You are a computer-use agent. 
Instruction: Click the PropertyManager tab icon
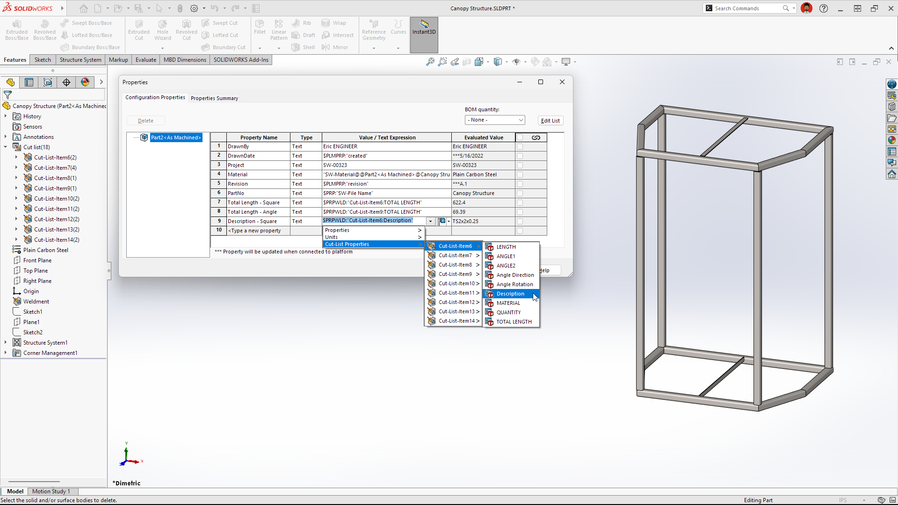tap(29, 82)
